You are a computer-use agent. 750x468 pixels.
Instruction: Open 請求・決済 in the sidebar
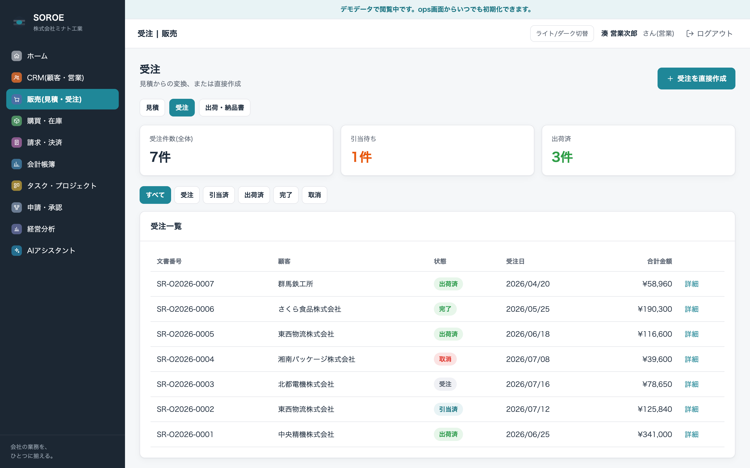click(x=62, y=142)
